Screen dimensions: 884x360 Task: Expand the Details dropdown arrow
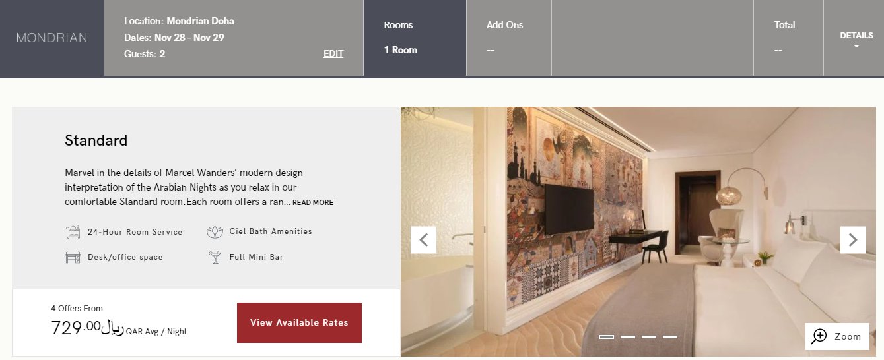coord(856,47)
